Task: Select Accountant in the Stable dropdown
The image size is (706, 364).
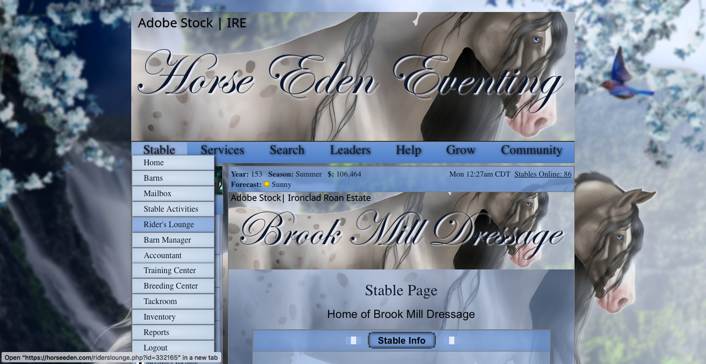Action: coord(173,255)
